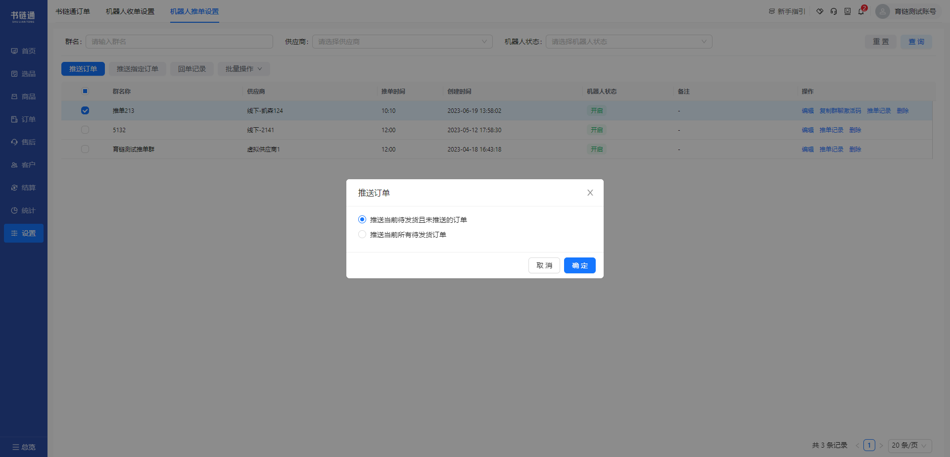The width and height of the screenshot is (950, 457).
Task: Check the 育链测试推单群 row checkbox
Action: [85, 149]
